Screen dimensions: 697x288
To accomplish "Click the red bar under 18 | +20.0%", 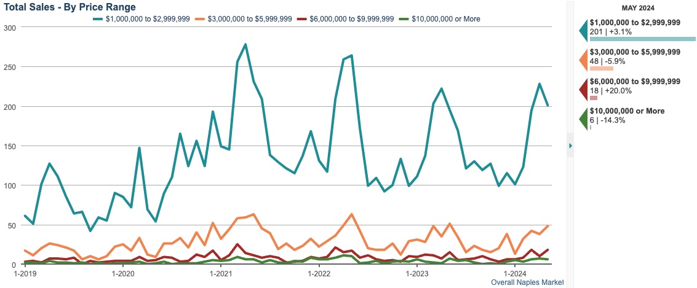I will point(594,98).
